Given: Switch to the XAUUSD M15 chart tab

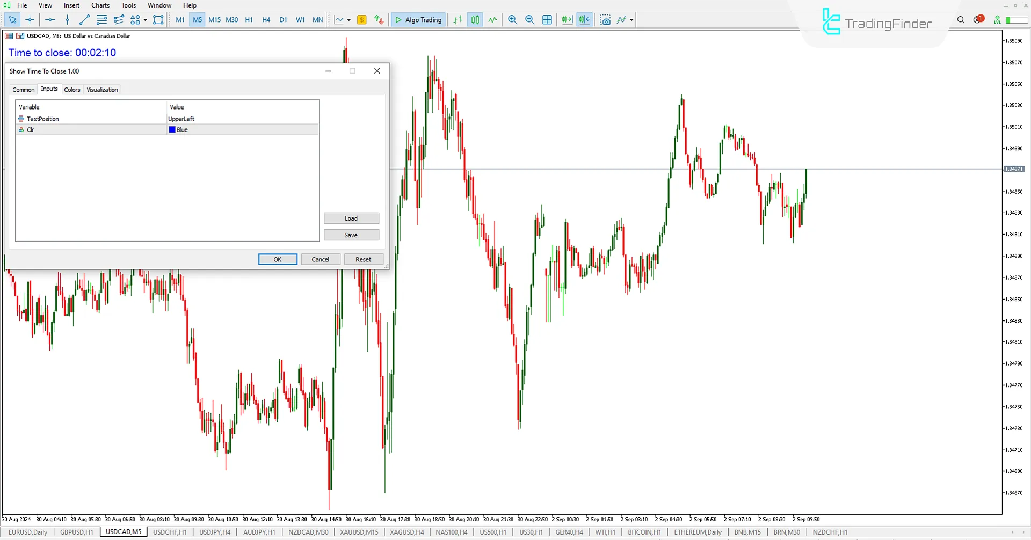Looking at the screenshot, I should [358, 532].
